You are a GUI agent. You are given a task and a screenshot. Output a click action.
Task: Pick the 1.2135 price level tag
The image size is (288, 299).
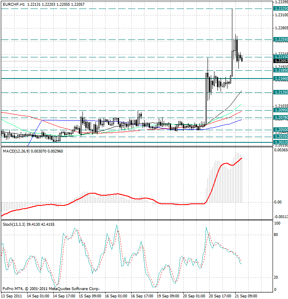[281, 92]
